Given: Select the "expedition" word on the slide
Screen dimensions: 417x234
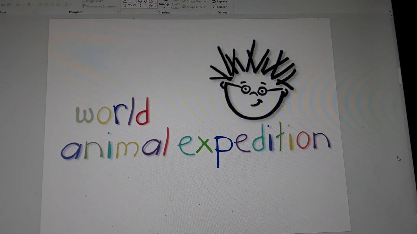Looking at the screenshot, I should pyautogui.click(x=254, y=145).
